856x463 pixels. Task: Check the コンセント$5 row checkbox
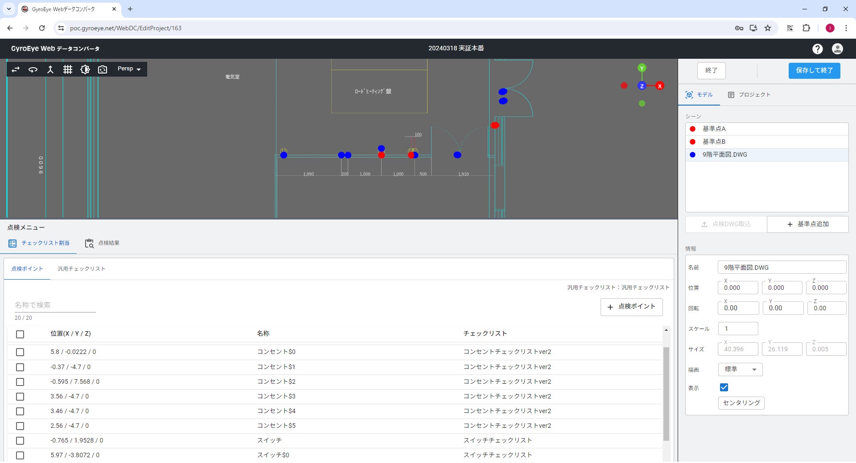click(20, 426)
